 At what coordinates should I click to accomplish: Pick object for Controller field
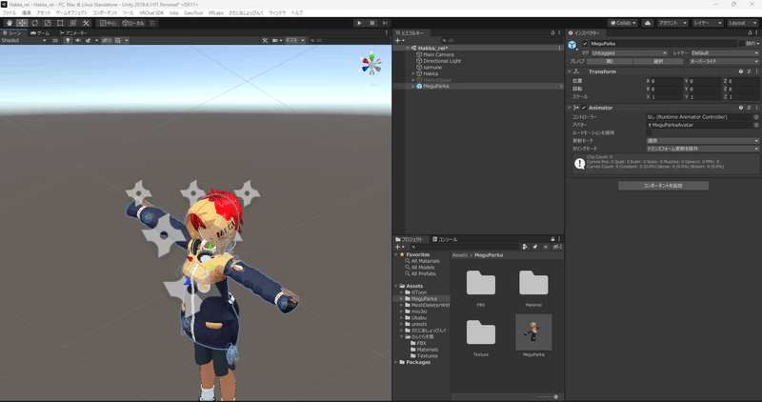756,117
